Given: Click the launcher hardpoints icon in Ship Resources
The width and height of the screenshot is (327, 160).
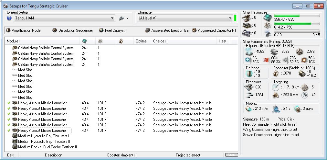Looking at the screenshot, I should [246, 25].
